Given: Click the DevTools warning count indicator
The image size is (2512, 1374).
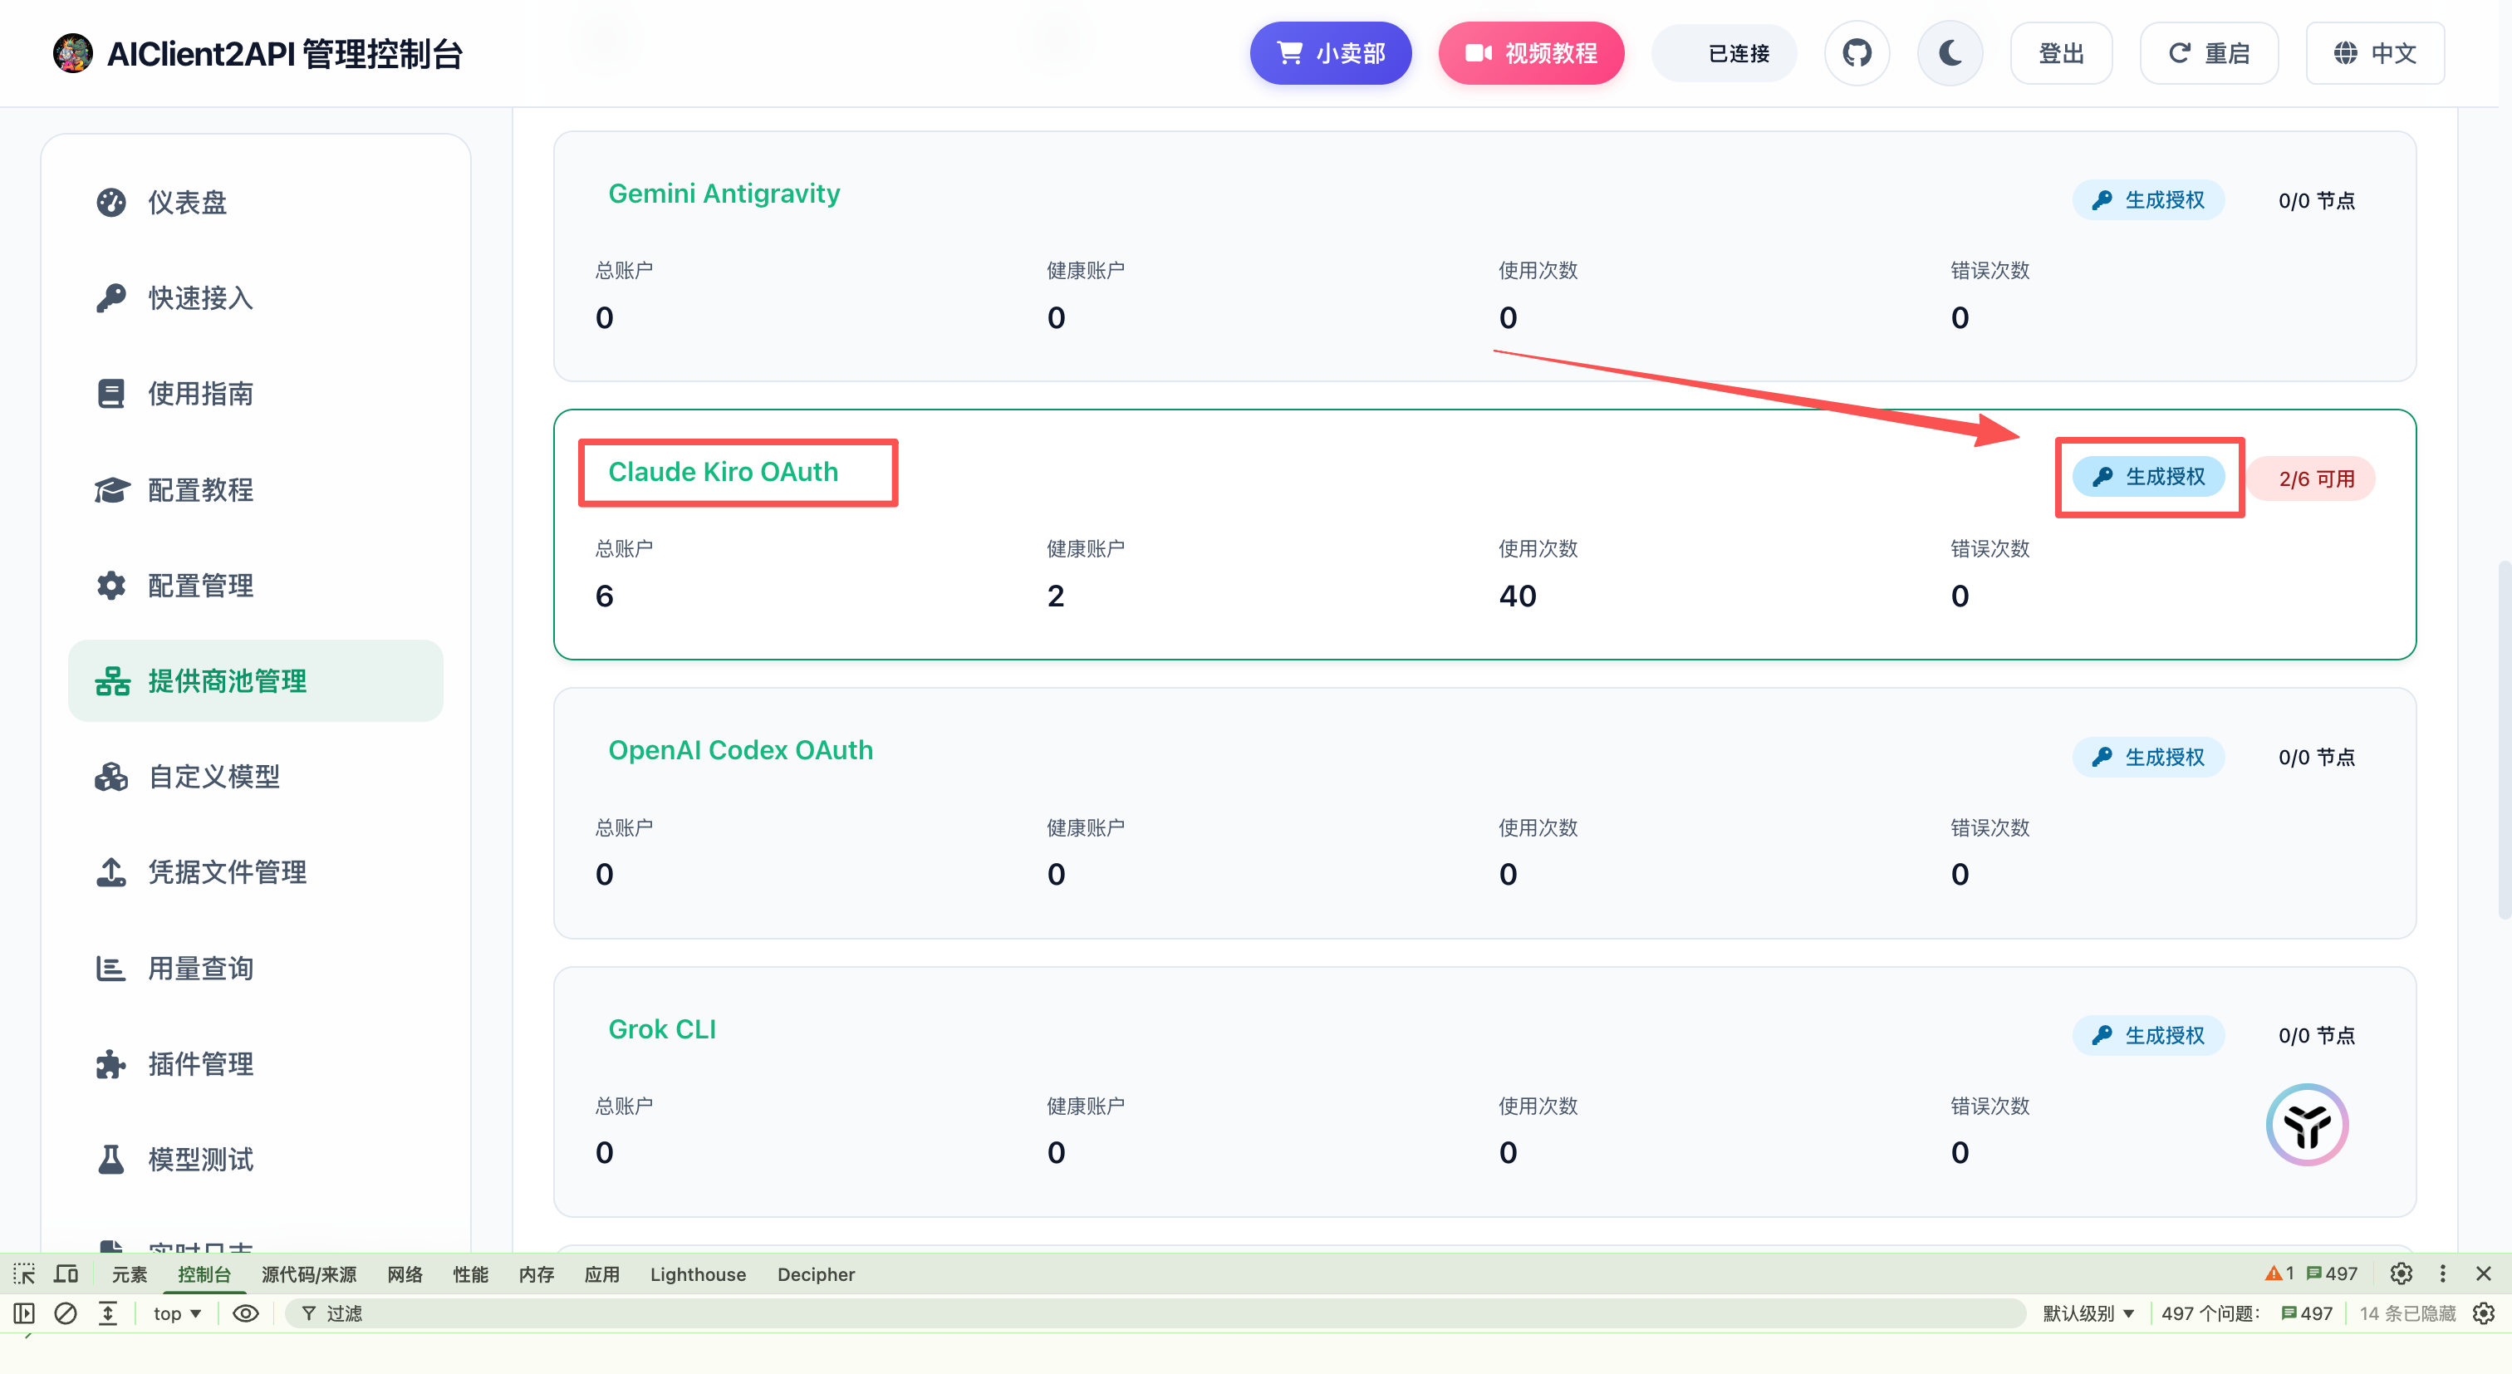Looking at the screenshot, I should pos(2279,1273).
